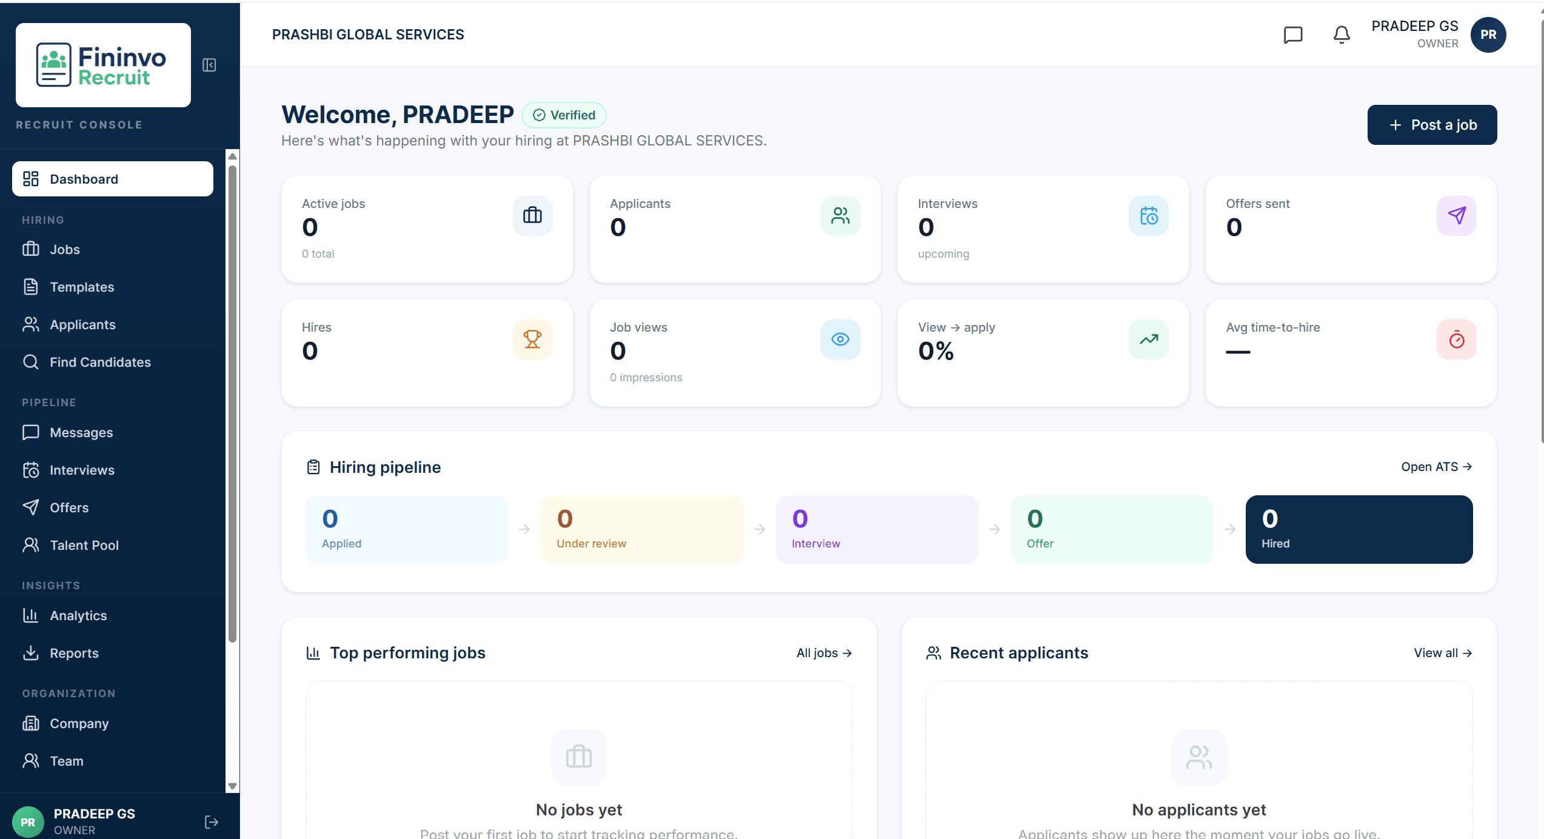
Task: Follow the View all applicants link
Action: coord(1443,653)
